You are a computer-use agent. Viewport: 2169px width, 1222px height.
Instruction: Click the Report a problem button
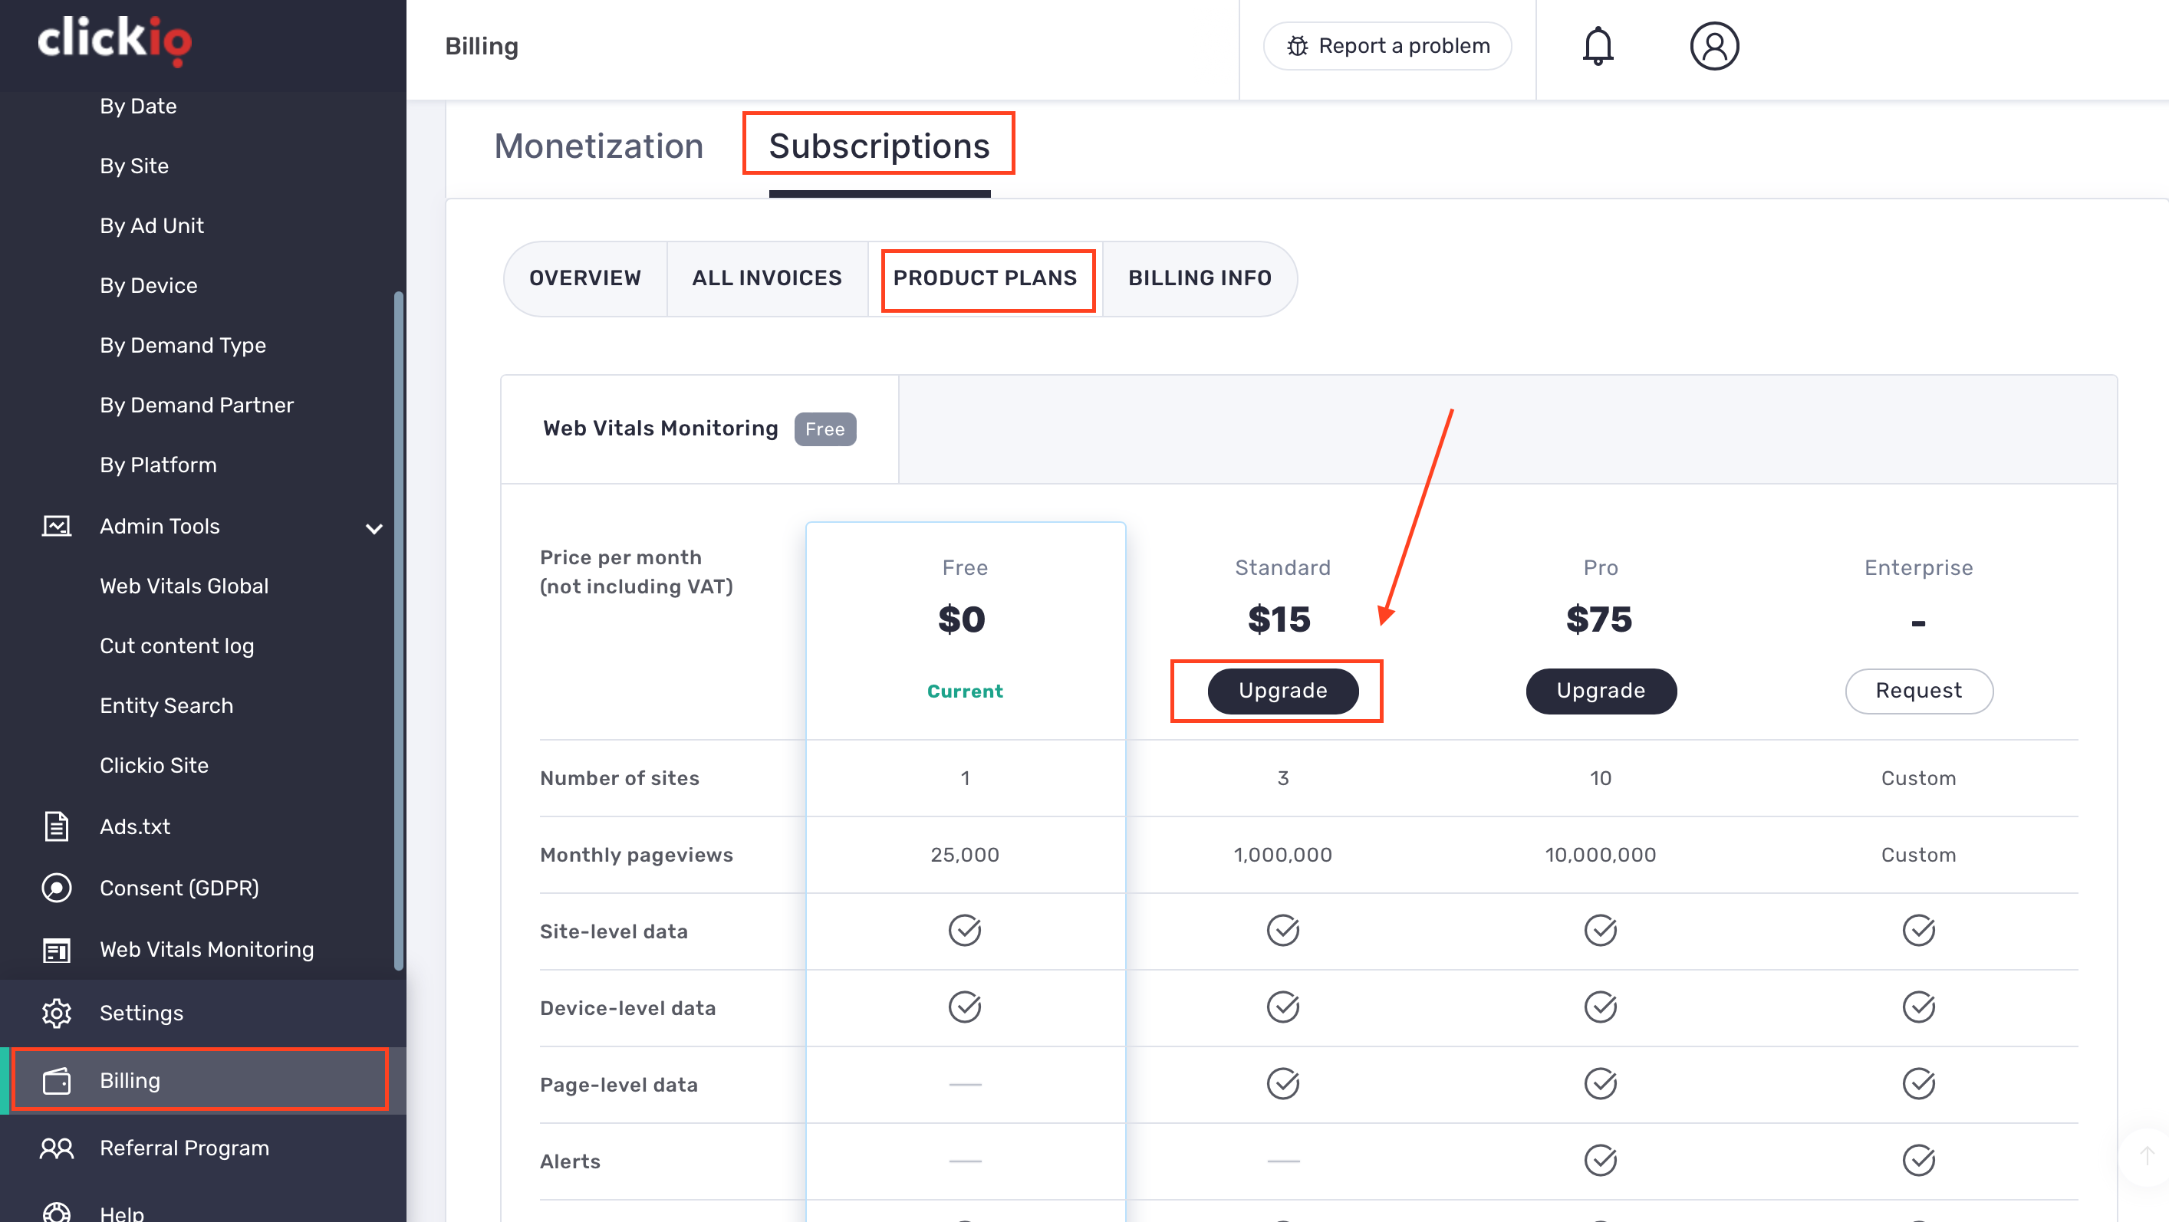click(1387, 45)
